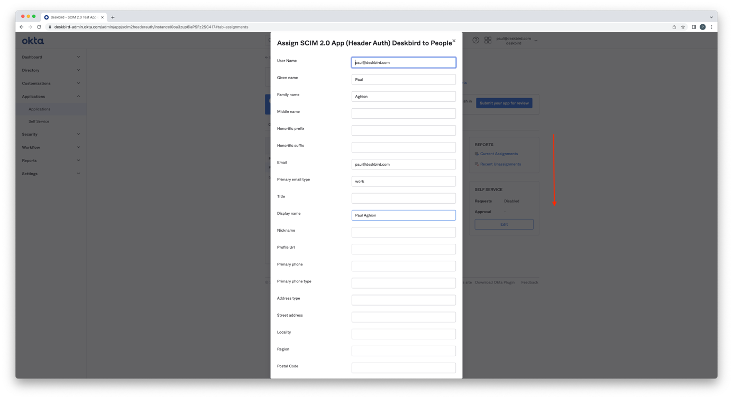Open Chrome three-dot menu
Viewport: 733px width, 399px height.
coord(711,27)
